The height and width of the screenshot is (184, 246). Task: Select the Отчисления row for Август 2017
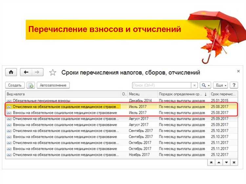point(122,119)
